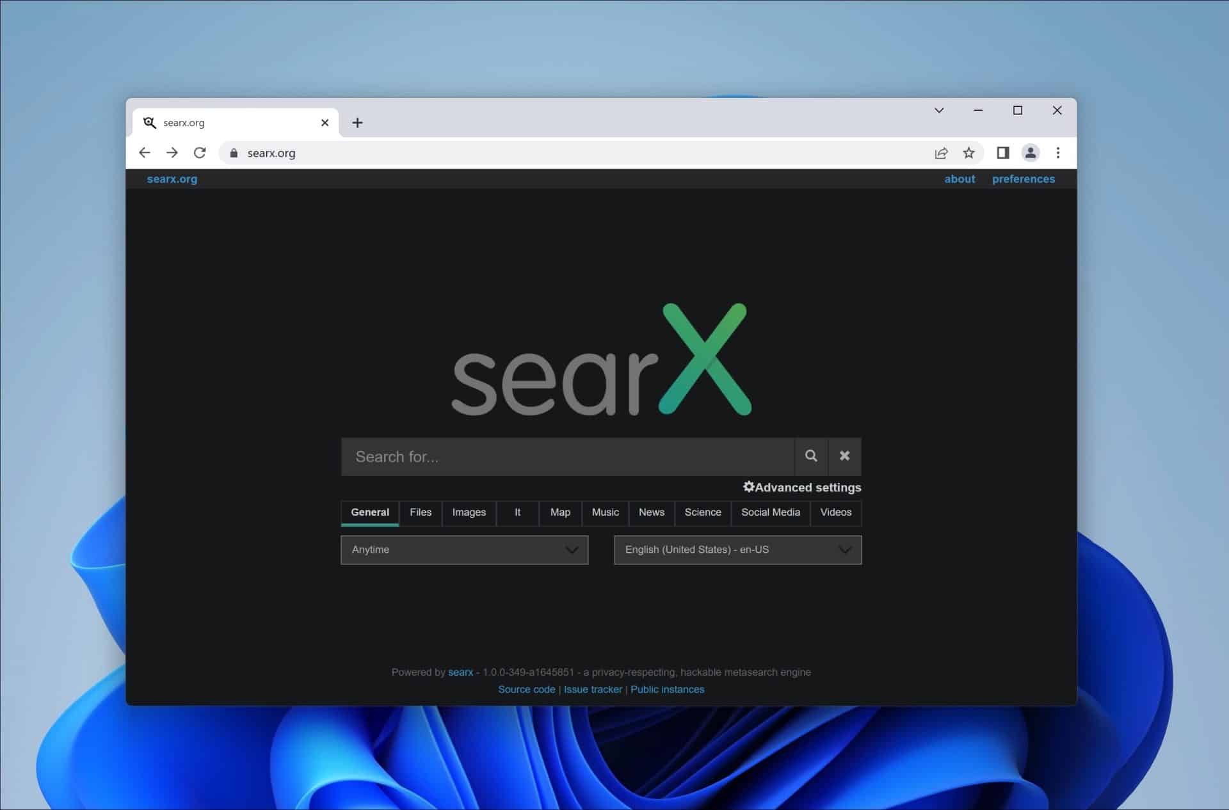
Task: Select the News category tab
Action: [x=651, y=512]
